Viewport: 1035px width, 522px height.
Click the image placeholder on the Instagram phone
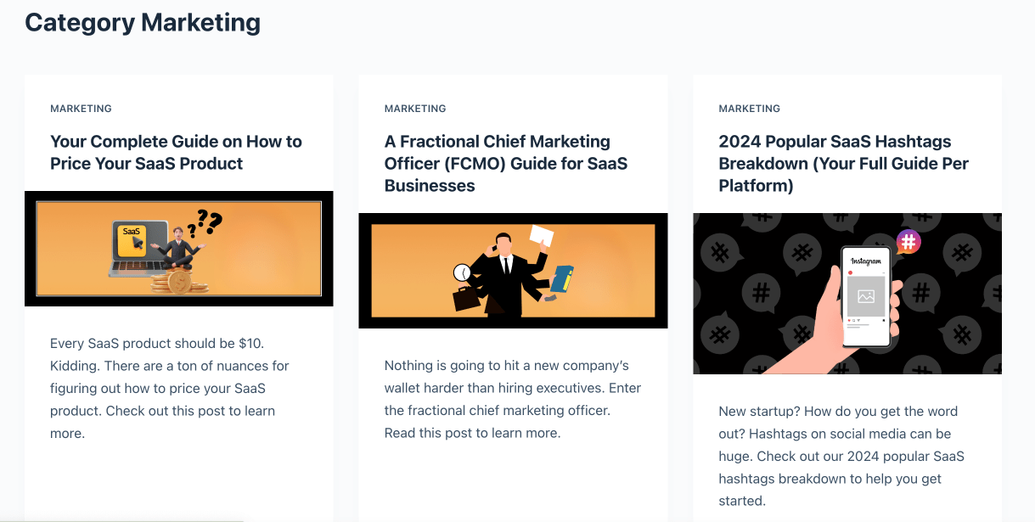click(x=865, y=296)
